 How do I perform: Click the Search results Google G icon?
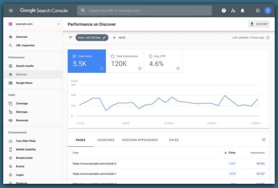(11, 66)
